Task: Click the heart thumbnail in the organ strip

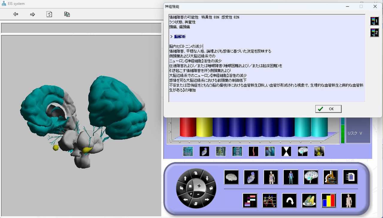Action: click(204, 152)
